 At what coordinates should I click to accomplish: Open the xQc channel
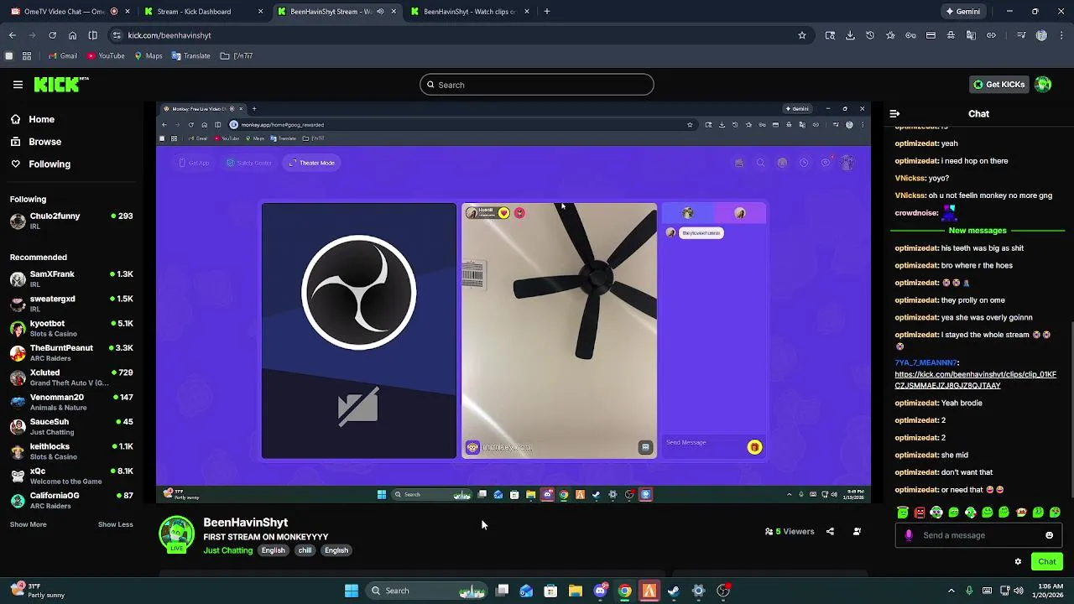pyautogui.click(x=71, y=476)
